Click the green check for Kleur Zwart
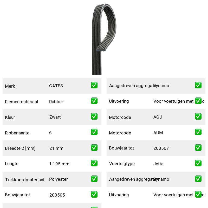208x208 pixels. pyautogui.click(x=94, y=116)
